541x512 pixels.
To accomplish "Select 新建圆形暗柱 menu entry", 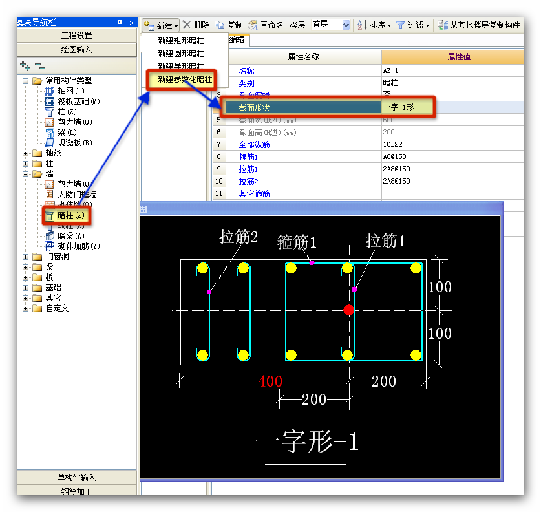I will 182,54.
